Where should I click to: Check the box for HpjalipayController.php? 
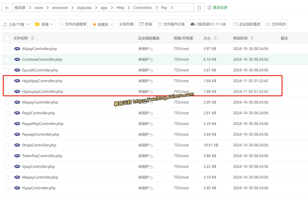tap(7, 81)
